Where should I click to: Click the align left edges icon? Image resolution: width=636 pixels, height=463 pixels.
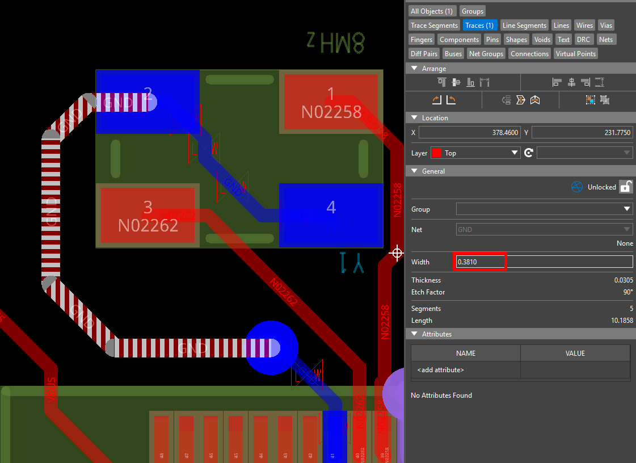pos(557,83)
